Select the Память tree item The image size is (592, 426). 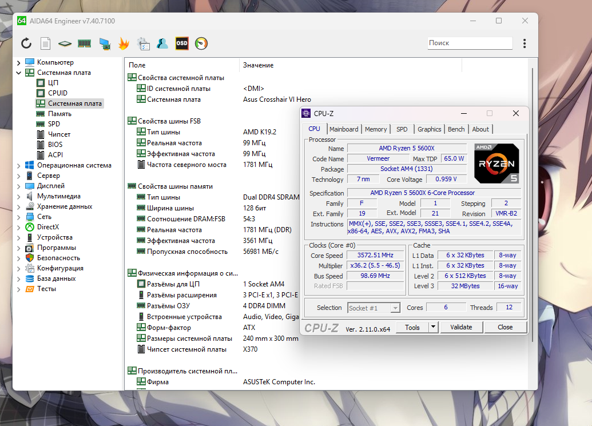54,114
